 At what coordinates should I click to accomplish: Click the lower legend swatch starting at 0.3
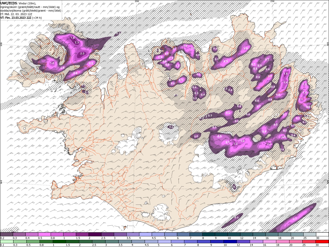(20, 242)
